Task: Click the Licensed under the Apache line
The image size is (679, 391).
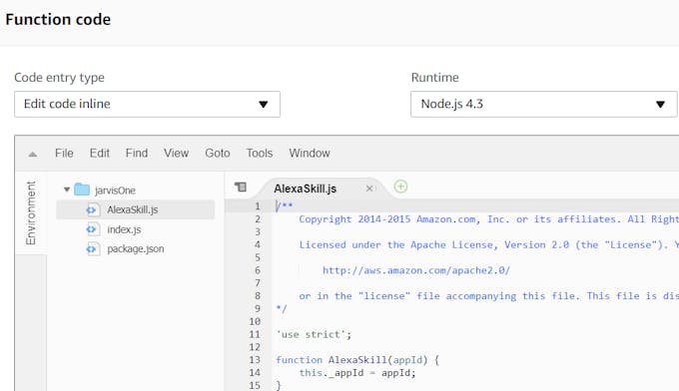Action: [489, 244]
